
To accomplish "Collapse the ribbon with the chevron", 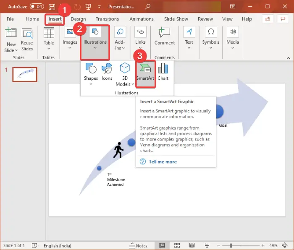I will (289, 58).
